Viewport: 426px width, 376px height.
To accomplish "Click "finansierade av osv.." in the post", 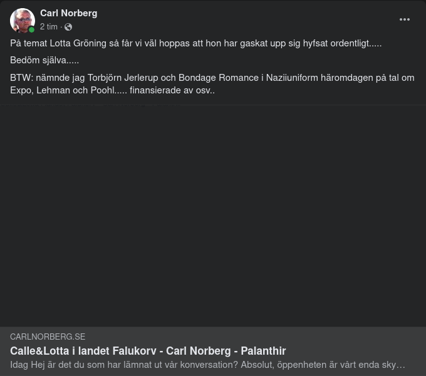I will coord(172,90).
